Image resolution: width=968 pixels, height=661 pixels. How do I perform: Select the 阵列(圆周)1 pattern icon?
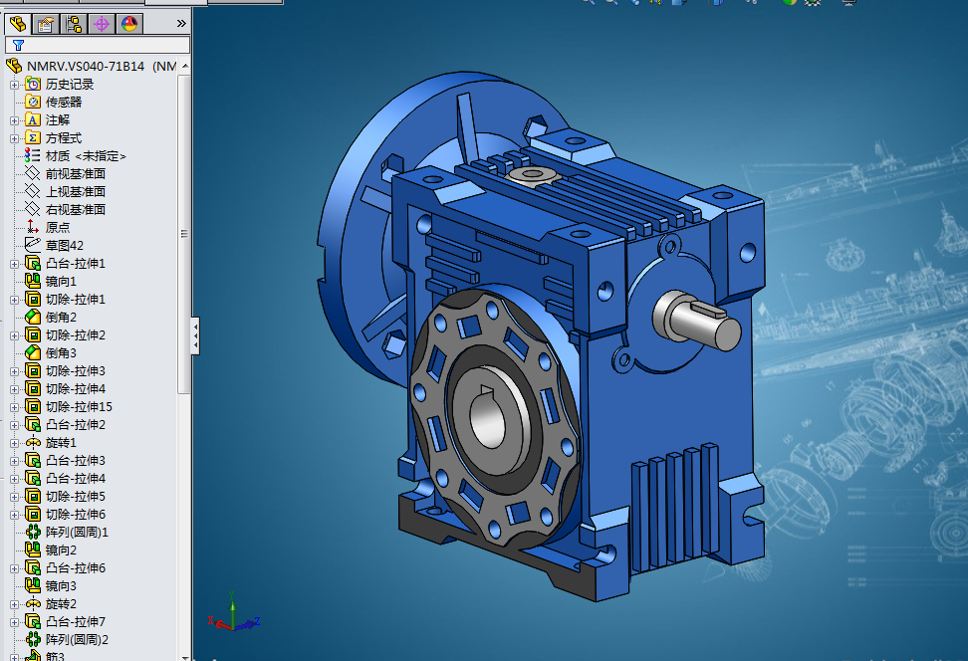coord(33,532)
